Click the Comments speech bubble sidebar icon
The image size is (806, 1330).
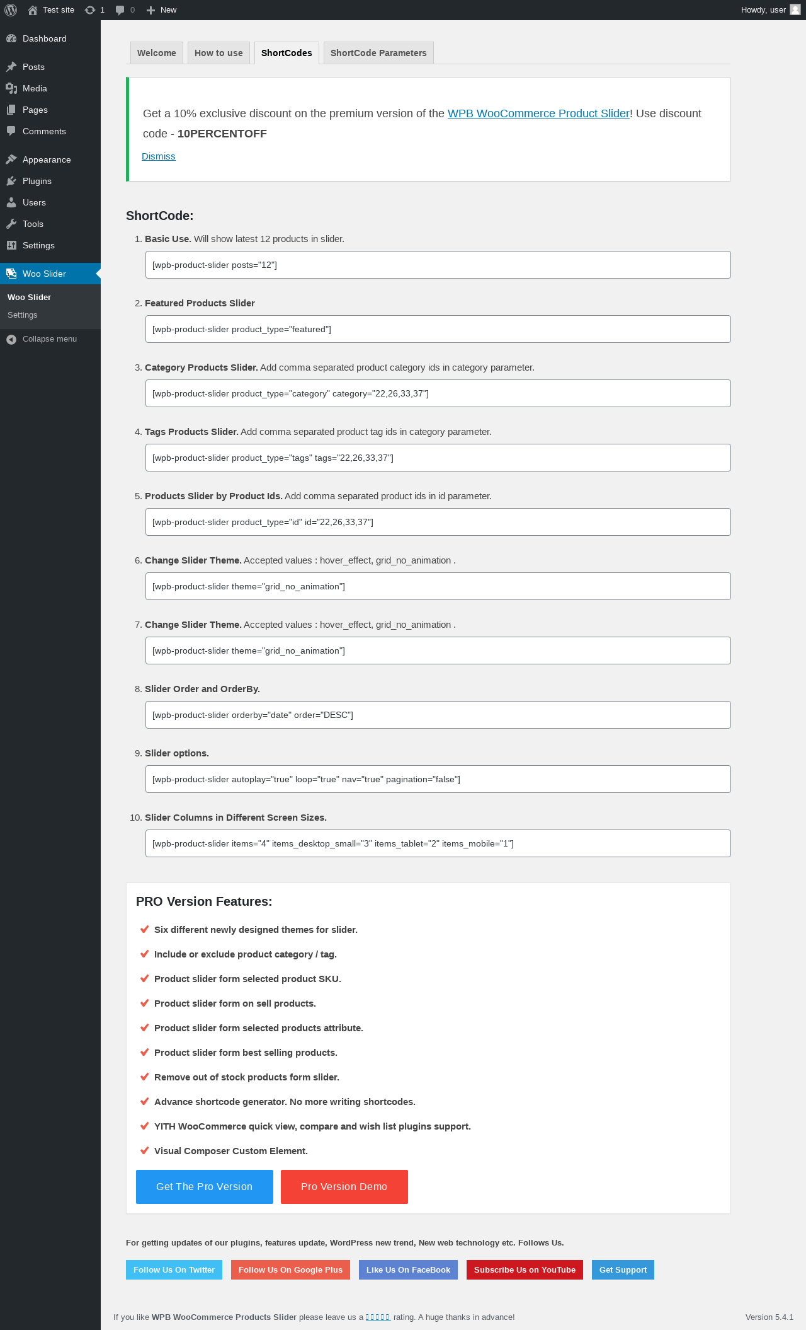coord(11,131)
